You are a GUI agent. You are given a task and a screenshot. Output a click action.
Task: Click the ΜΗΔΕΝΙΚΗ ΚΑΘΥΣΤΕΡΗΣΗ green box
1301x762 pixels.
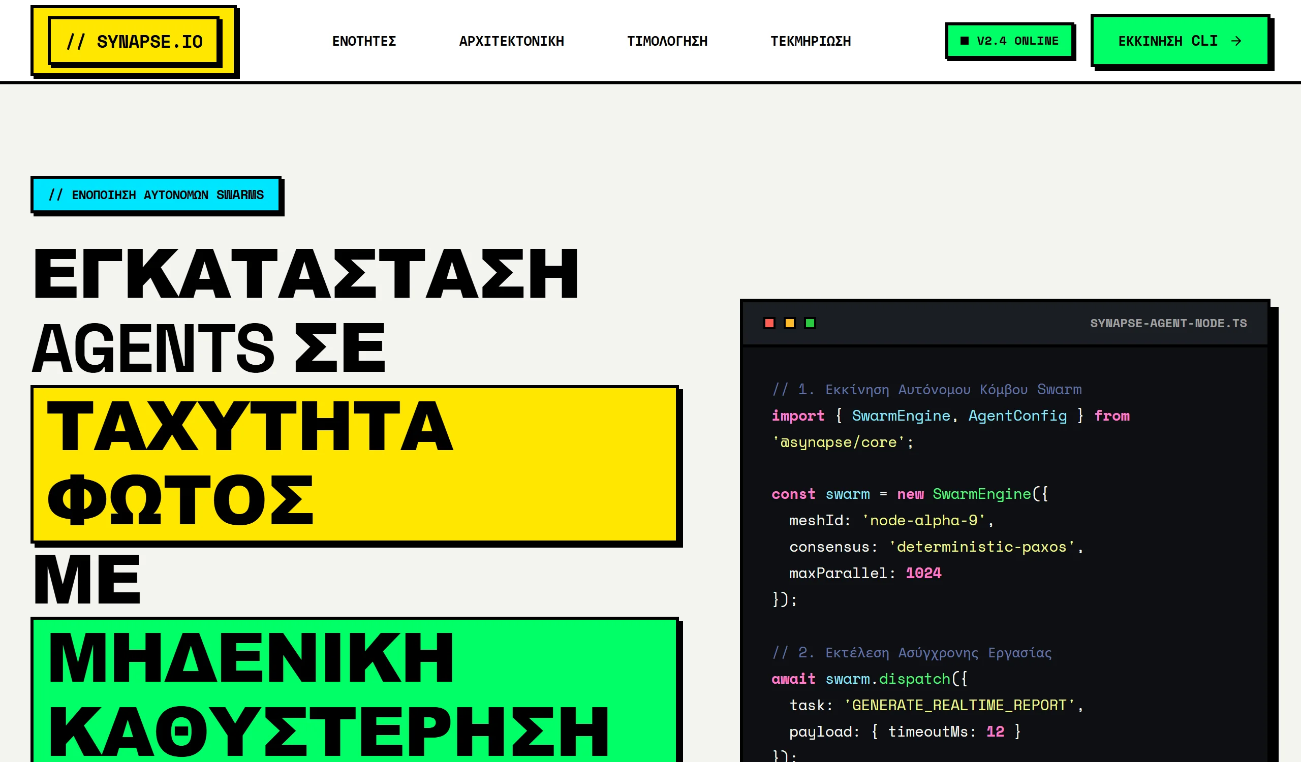tap(355, 690)
